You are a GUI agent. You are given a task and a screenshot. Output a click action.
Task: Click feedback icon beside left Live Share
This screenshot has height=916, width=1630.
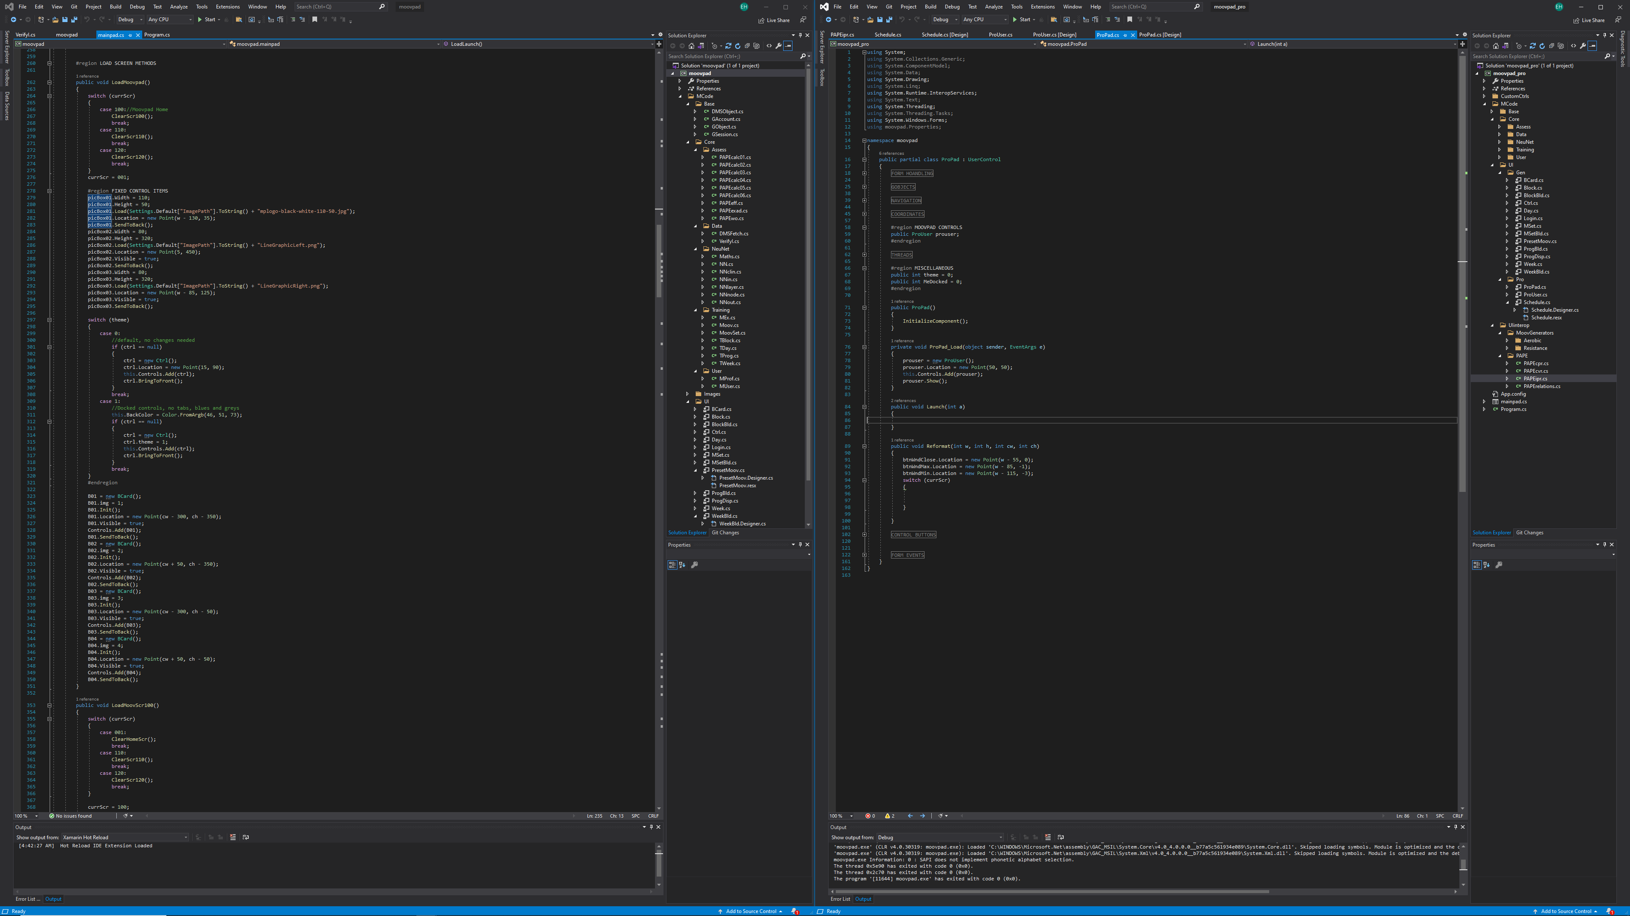pos(803,20)
